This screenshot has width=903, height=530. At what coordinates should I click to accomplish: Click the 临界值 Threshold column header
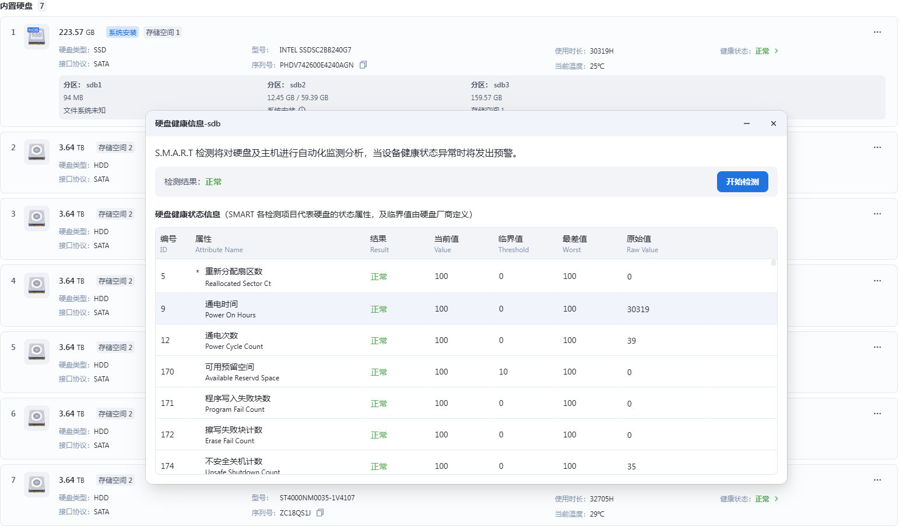point(514,244)
